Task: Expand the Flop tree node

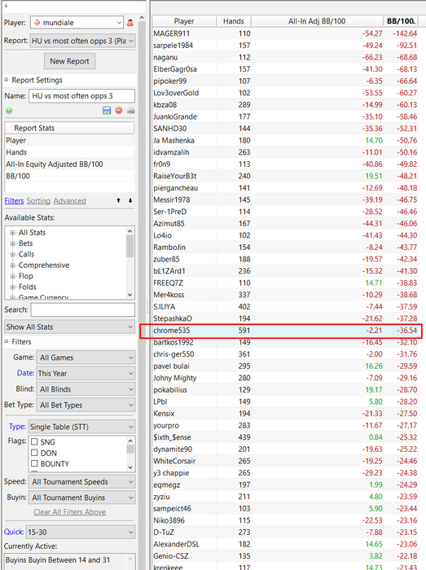Action: [x=12, y=276]
